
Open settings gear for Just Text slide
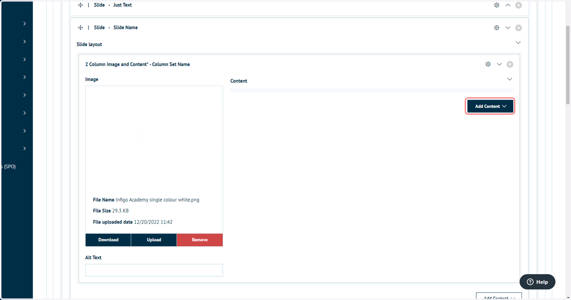click(x=497, y=5)
